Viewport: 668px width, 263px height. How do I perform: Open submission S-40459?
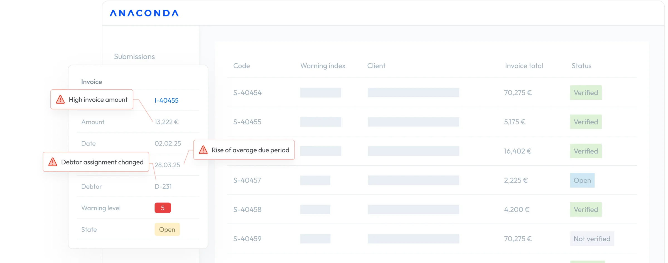(x=247, y=239)
